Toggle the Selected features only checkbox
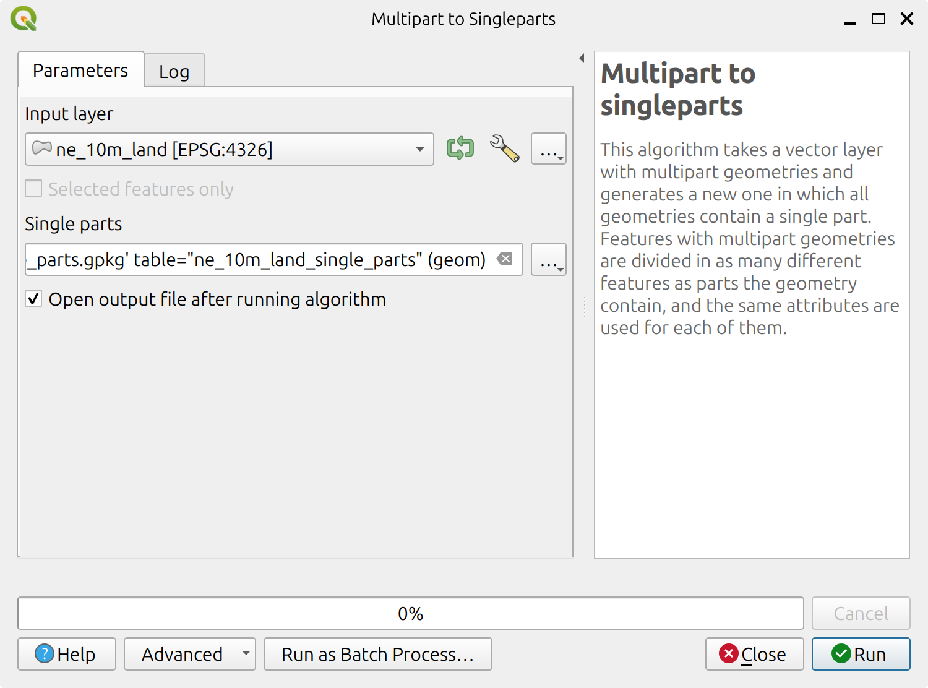 [x=33, y=189]
